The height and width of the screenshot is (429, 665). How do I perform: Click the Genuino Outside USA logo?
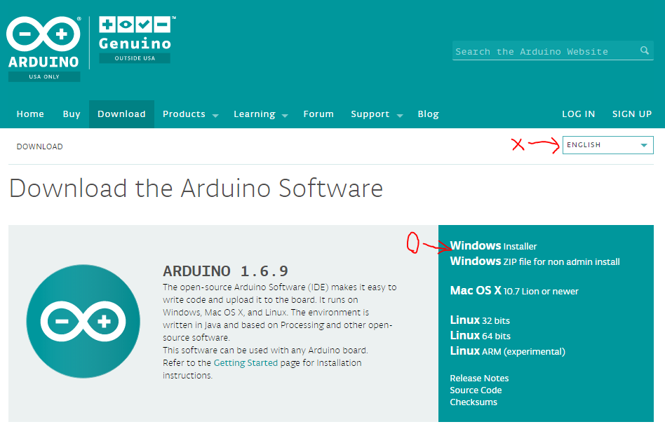pyautogui.click(x=137, y=40)
